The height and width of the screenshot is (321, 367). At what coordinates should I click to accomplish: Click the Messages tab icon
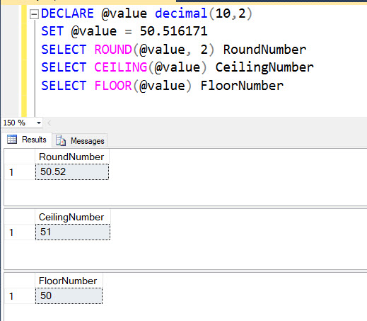(x=61, y=141)
